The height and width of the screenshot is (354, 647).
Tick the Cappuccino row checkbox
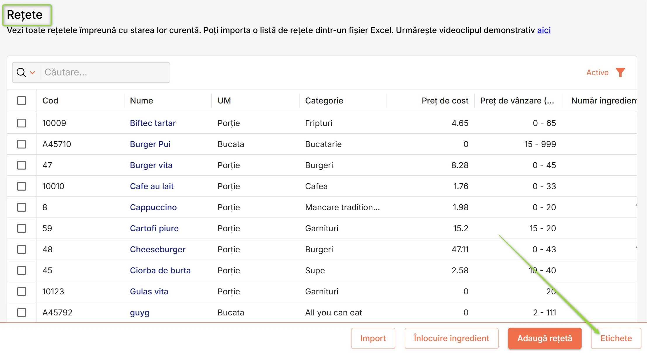coord(22,207)
